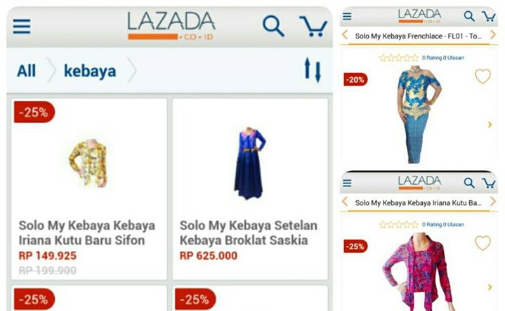The height and width of the screenshot is (311, 505).
Task: Open hamburger menu in Iriana Kutu product screen
Action: point(347,183)
